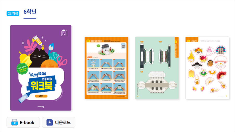Click the green round seal on cover

[22, 68]
